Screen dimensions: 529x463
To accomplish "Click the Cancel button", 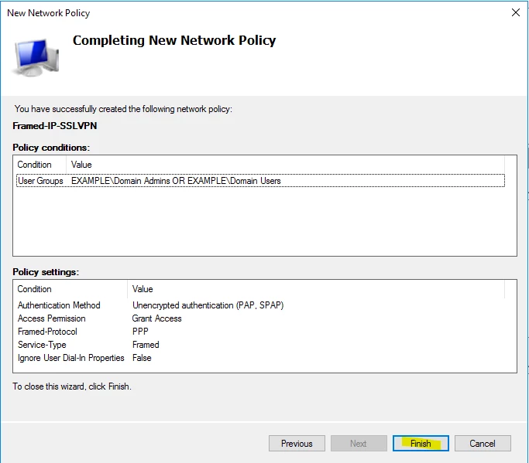I will (483, 443).
